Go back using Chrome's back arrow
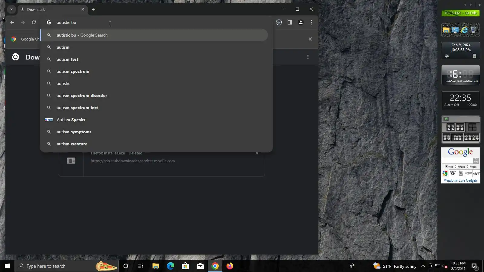 12,22
